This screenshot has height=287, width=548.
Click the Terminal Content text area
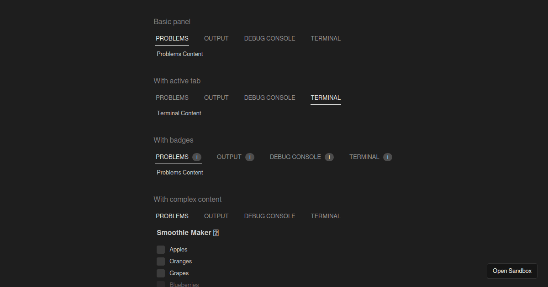click(x=179, y=113)
